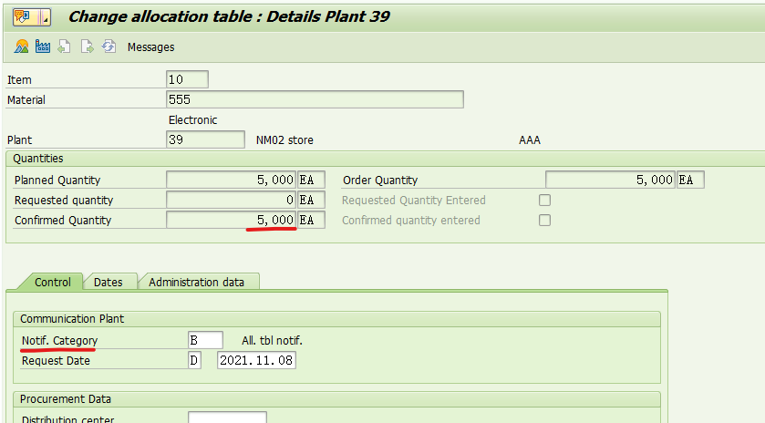Screen dimensions: 765x423
Task: Tick the Confirmed quantity entered checkbox
Action: (x=544, y=220)
